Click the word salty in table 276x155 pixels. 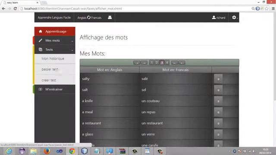coord(86,79)
